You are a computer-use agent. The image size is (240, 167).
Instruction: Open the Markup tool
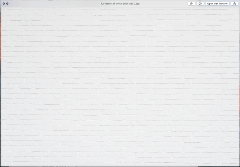point(200,4)
